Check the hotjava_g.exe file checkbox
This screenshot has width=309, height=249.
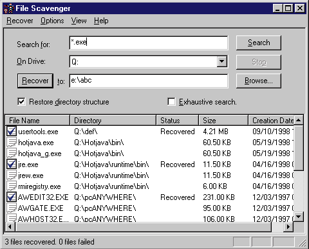coord(12,153)
